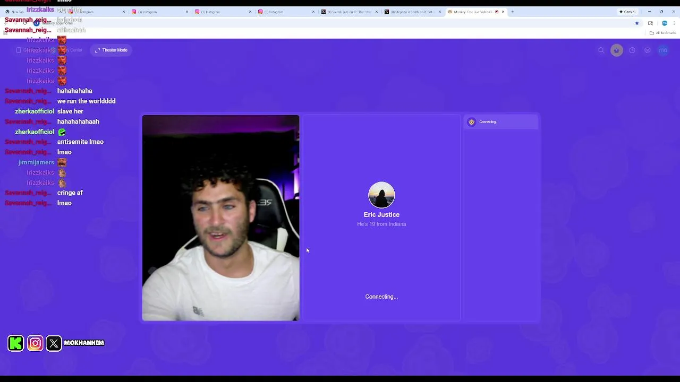
Task: Click 'hahahahahaah' chat message
Action: click(x=78, y=121)
